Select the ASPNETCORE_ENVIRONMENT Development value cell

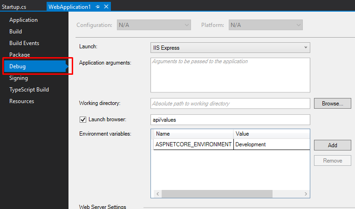(x=271, y=144)
